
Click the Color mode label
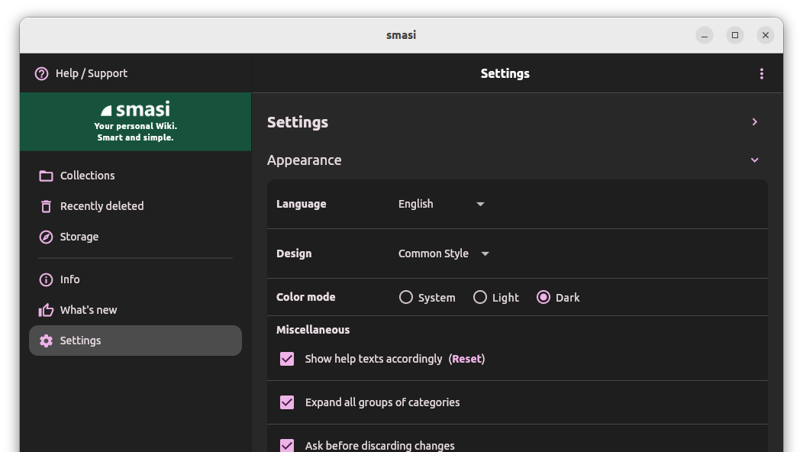point(306,297)
